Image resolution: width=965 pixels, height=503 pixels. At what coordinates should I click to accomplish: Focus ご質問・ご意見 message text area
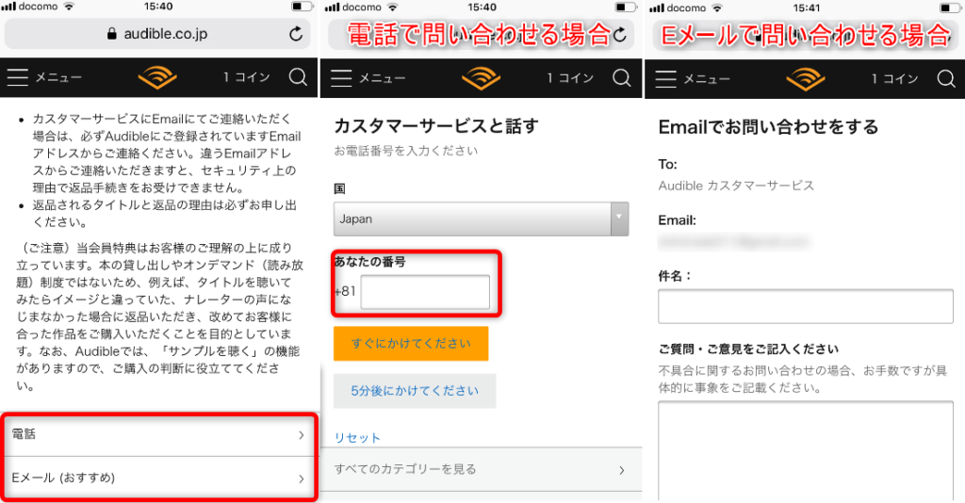point(805,451)
